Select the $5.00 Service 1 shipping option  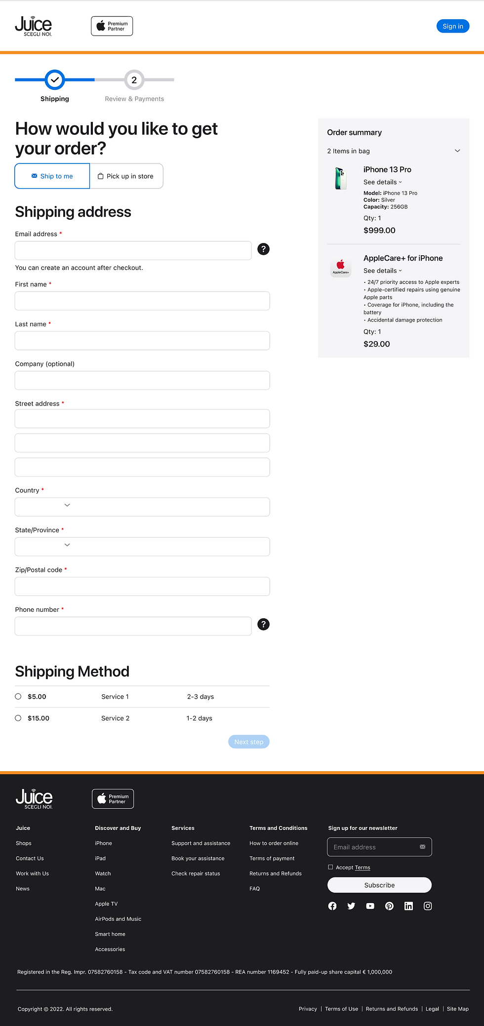coord(18,696)
